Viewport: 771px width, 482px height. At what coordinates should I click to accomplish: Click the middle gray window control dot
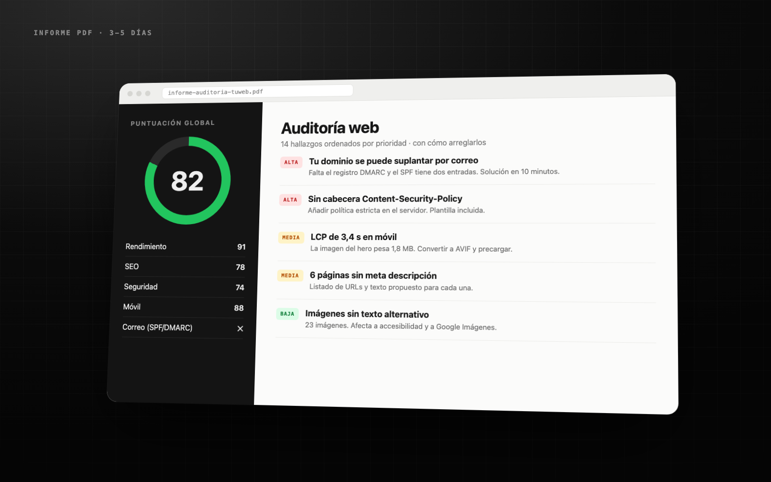[139, 94]
